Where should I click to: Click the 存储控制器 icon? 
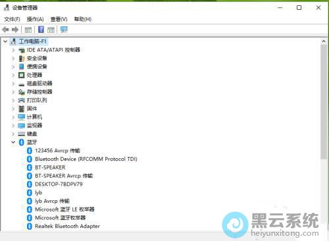click(22, 92)
